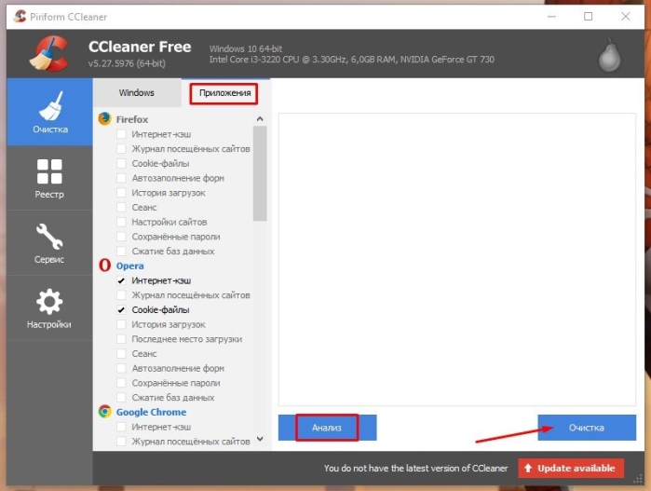The width and height of the screenshot is (651, 491).
Task: Enable Firefox Настройки сайтов checkbox
Action: click(x=121, y=222)
